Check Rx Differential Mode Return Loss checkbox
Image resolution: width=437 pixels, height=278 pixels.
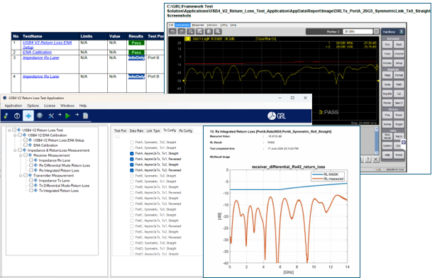click(31, 165)
